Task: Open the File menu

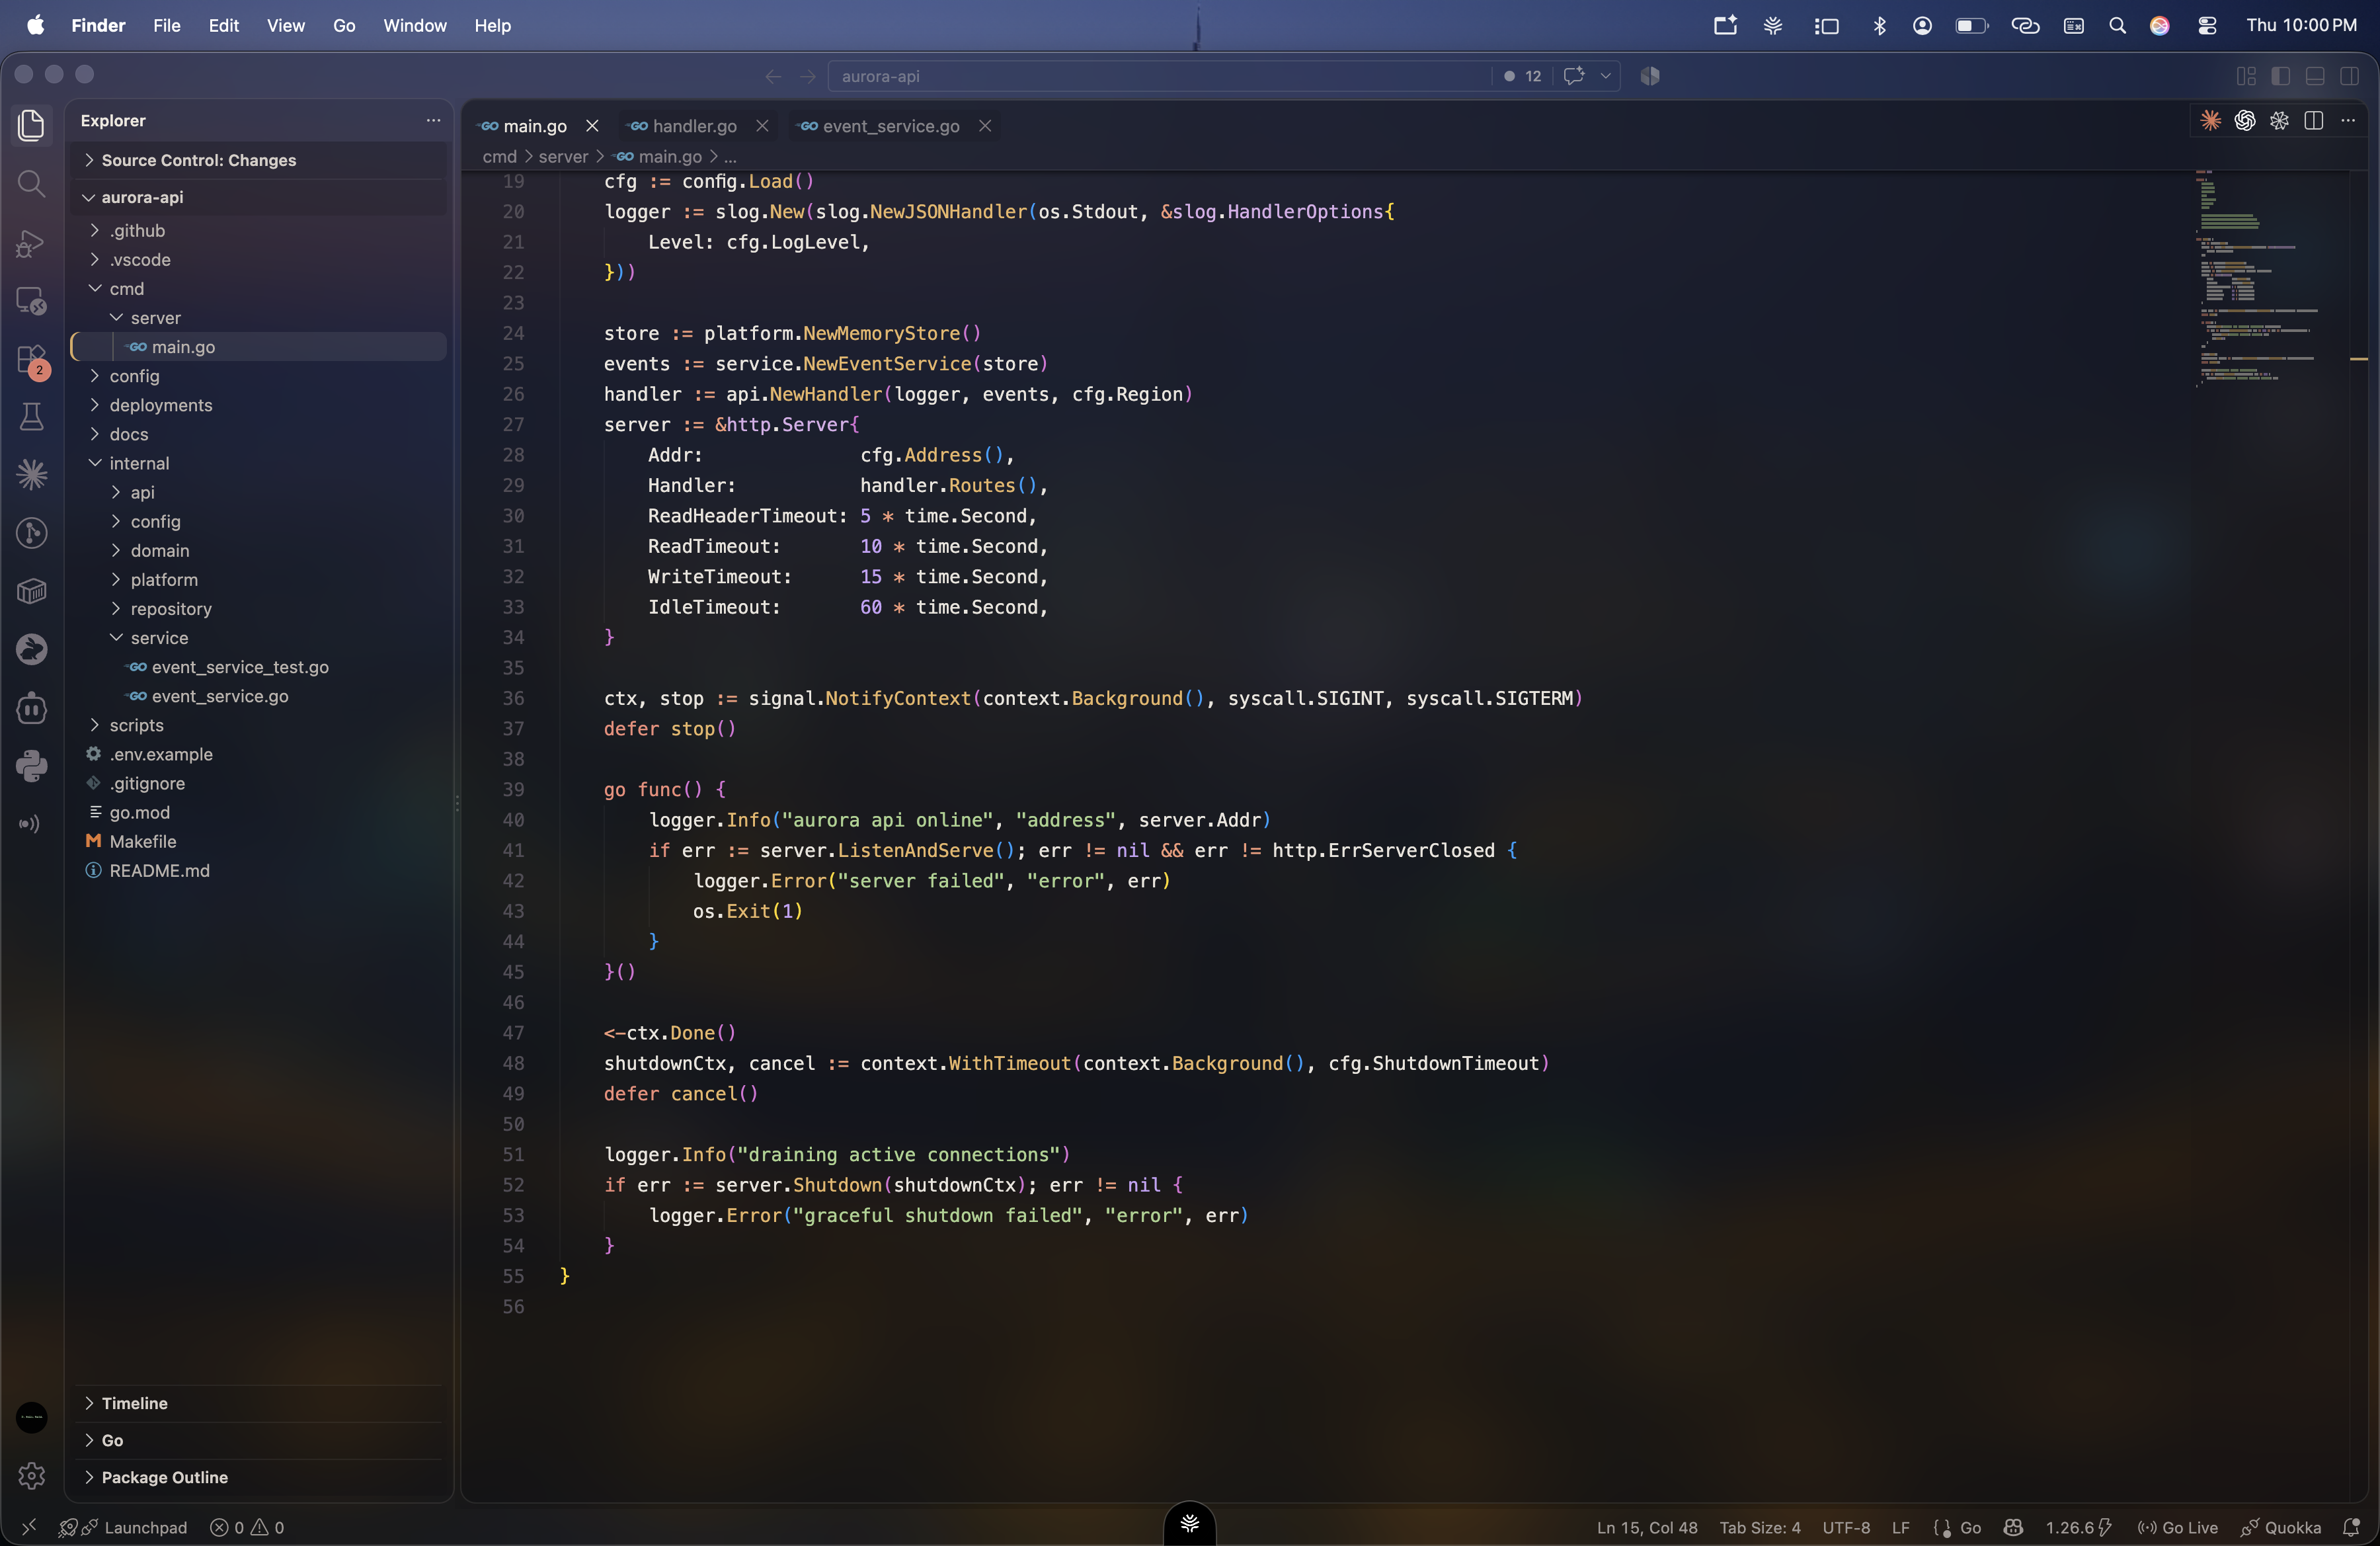Action: point(167,25)
